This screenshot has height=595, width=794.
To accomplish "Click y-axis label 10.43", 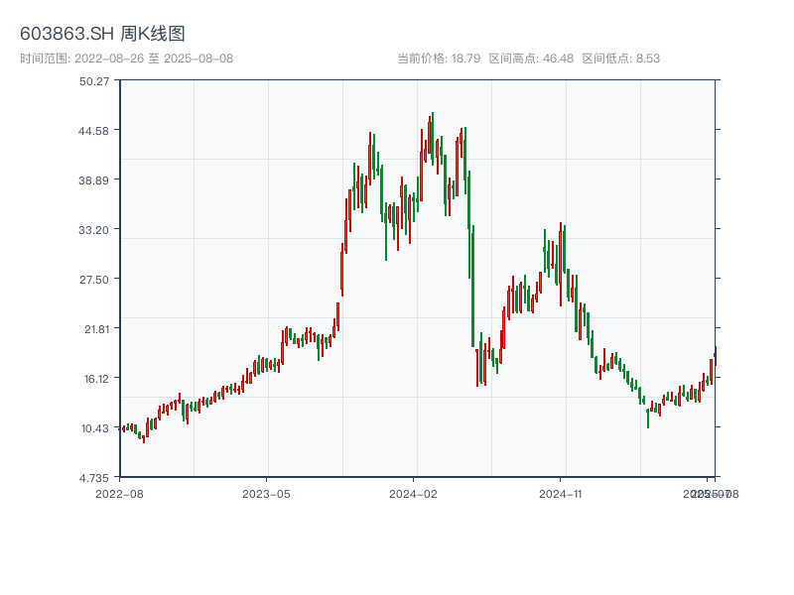I will 95,428.
